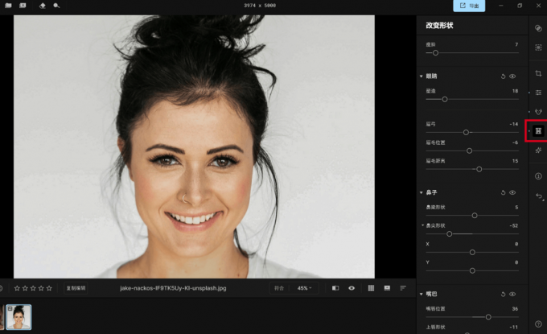The width and height of the screenshot is (547, 334).
Task: Click the 符合 fit view option
Action: click(x=279, y=287)
